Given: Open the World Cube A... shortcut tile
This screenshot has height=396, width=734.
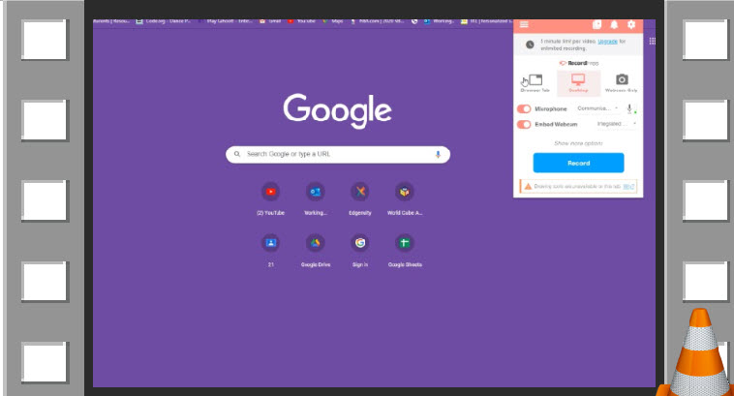Looking at the screenshot, I should 405,198.
